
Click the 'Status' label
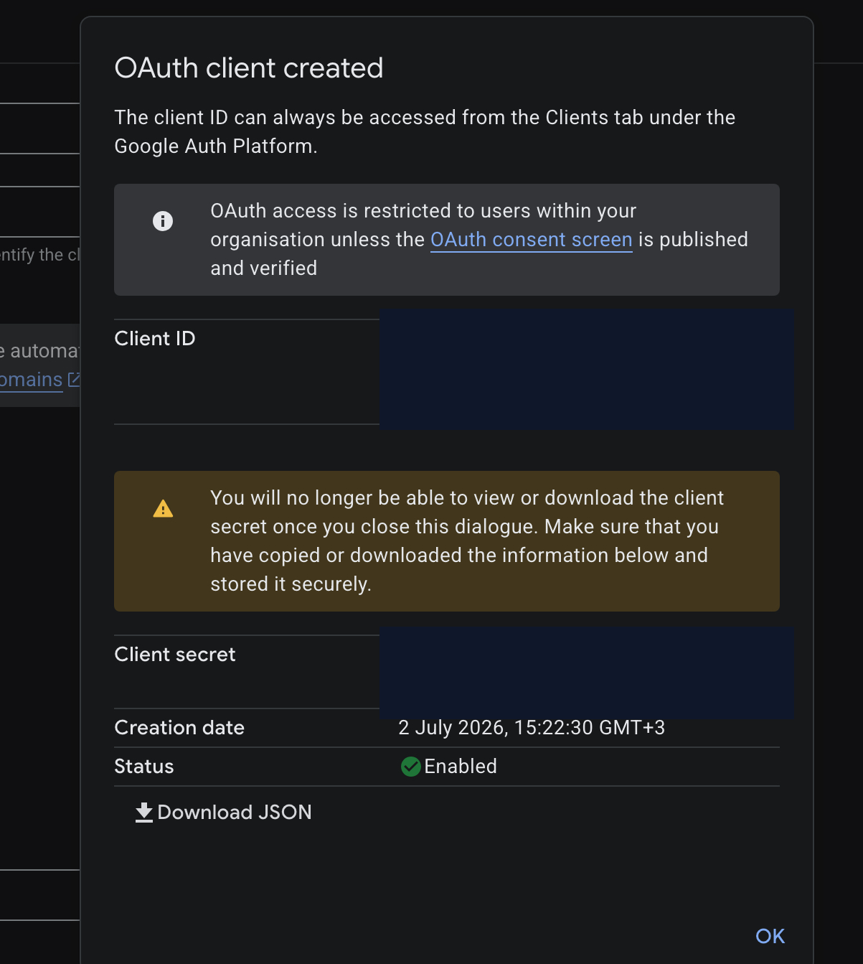144,767
